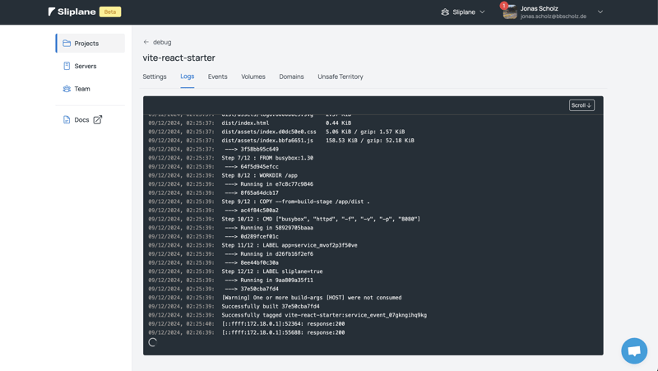Open Docs external link icon
The width and height of the screenshot is (658, 371).
98,119
